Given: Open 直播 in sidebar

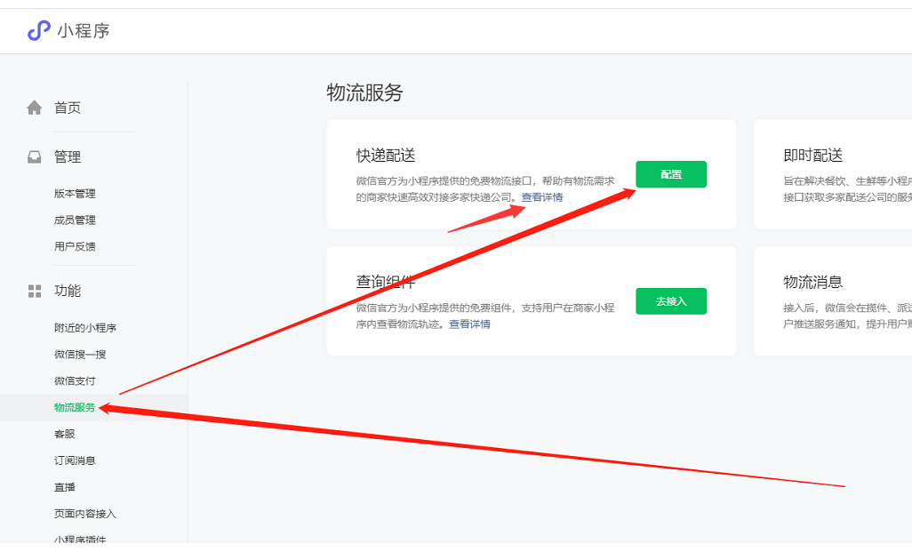Looking at the screenshot, I should click(65, 487).
